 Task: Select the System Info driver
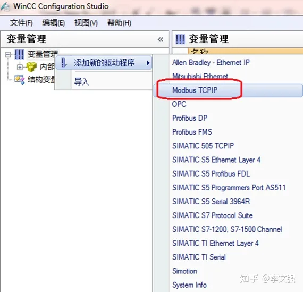[x=189, y=285]
